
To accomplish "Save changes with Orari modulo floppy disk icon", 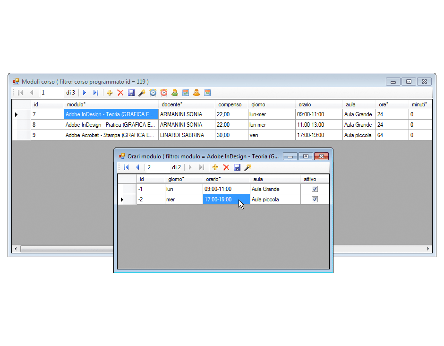I will pyautogui.click(x=237, y=167).
